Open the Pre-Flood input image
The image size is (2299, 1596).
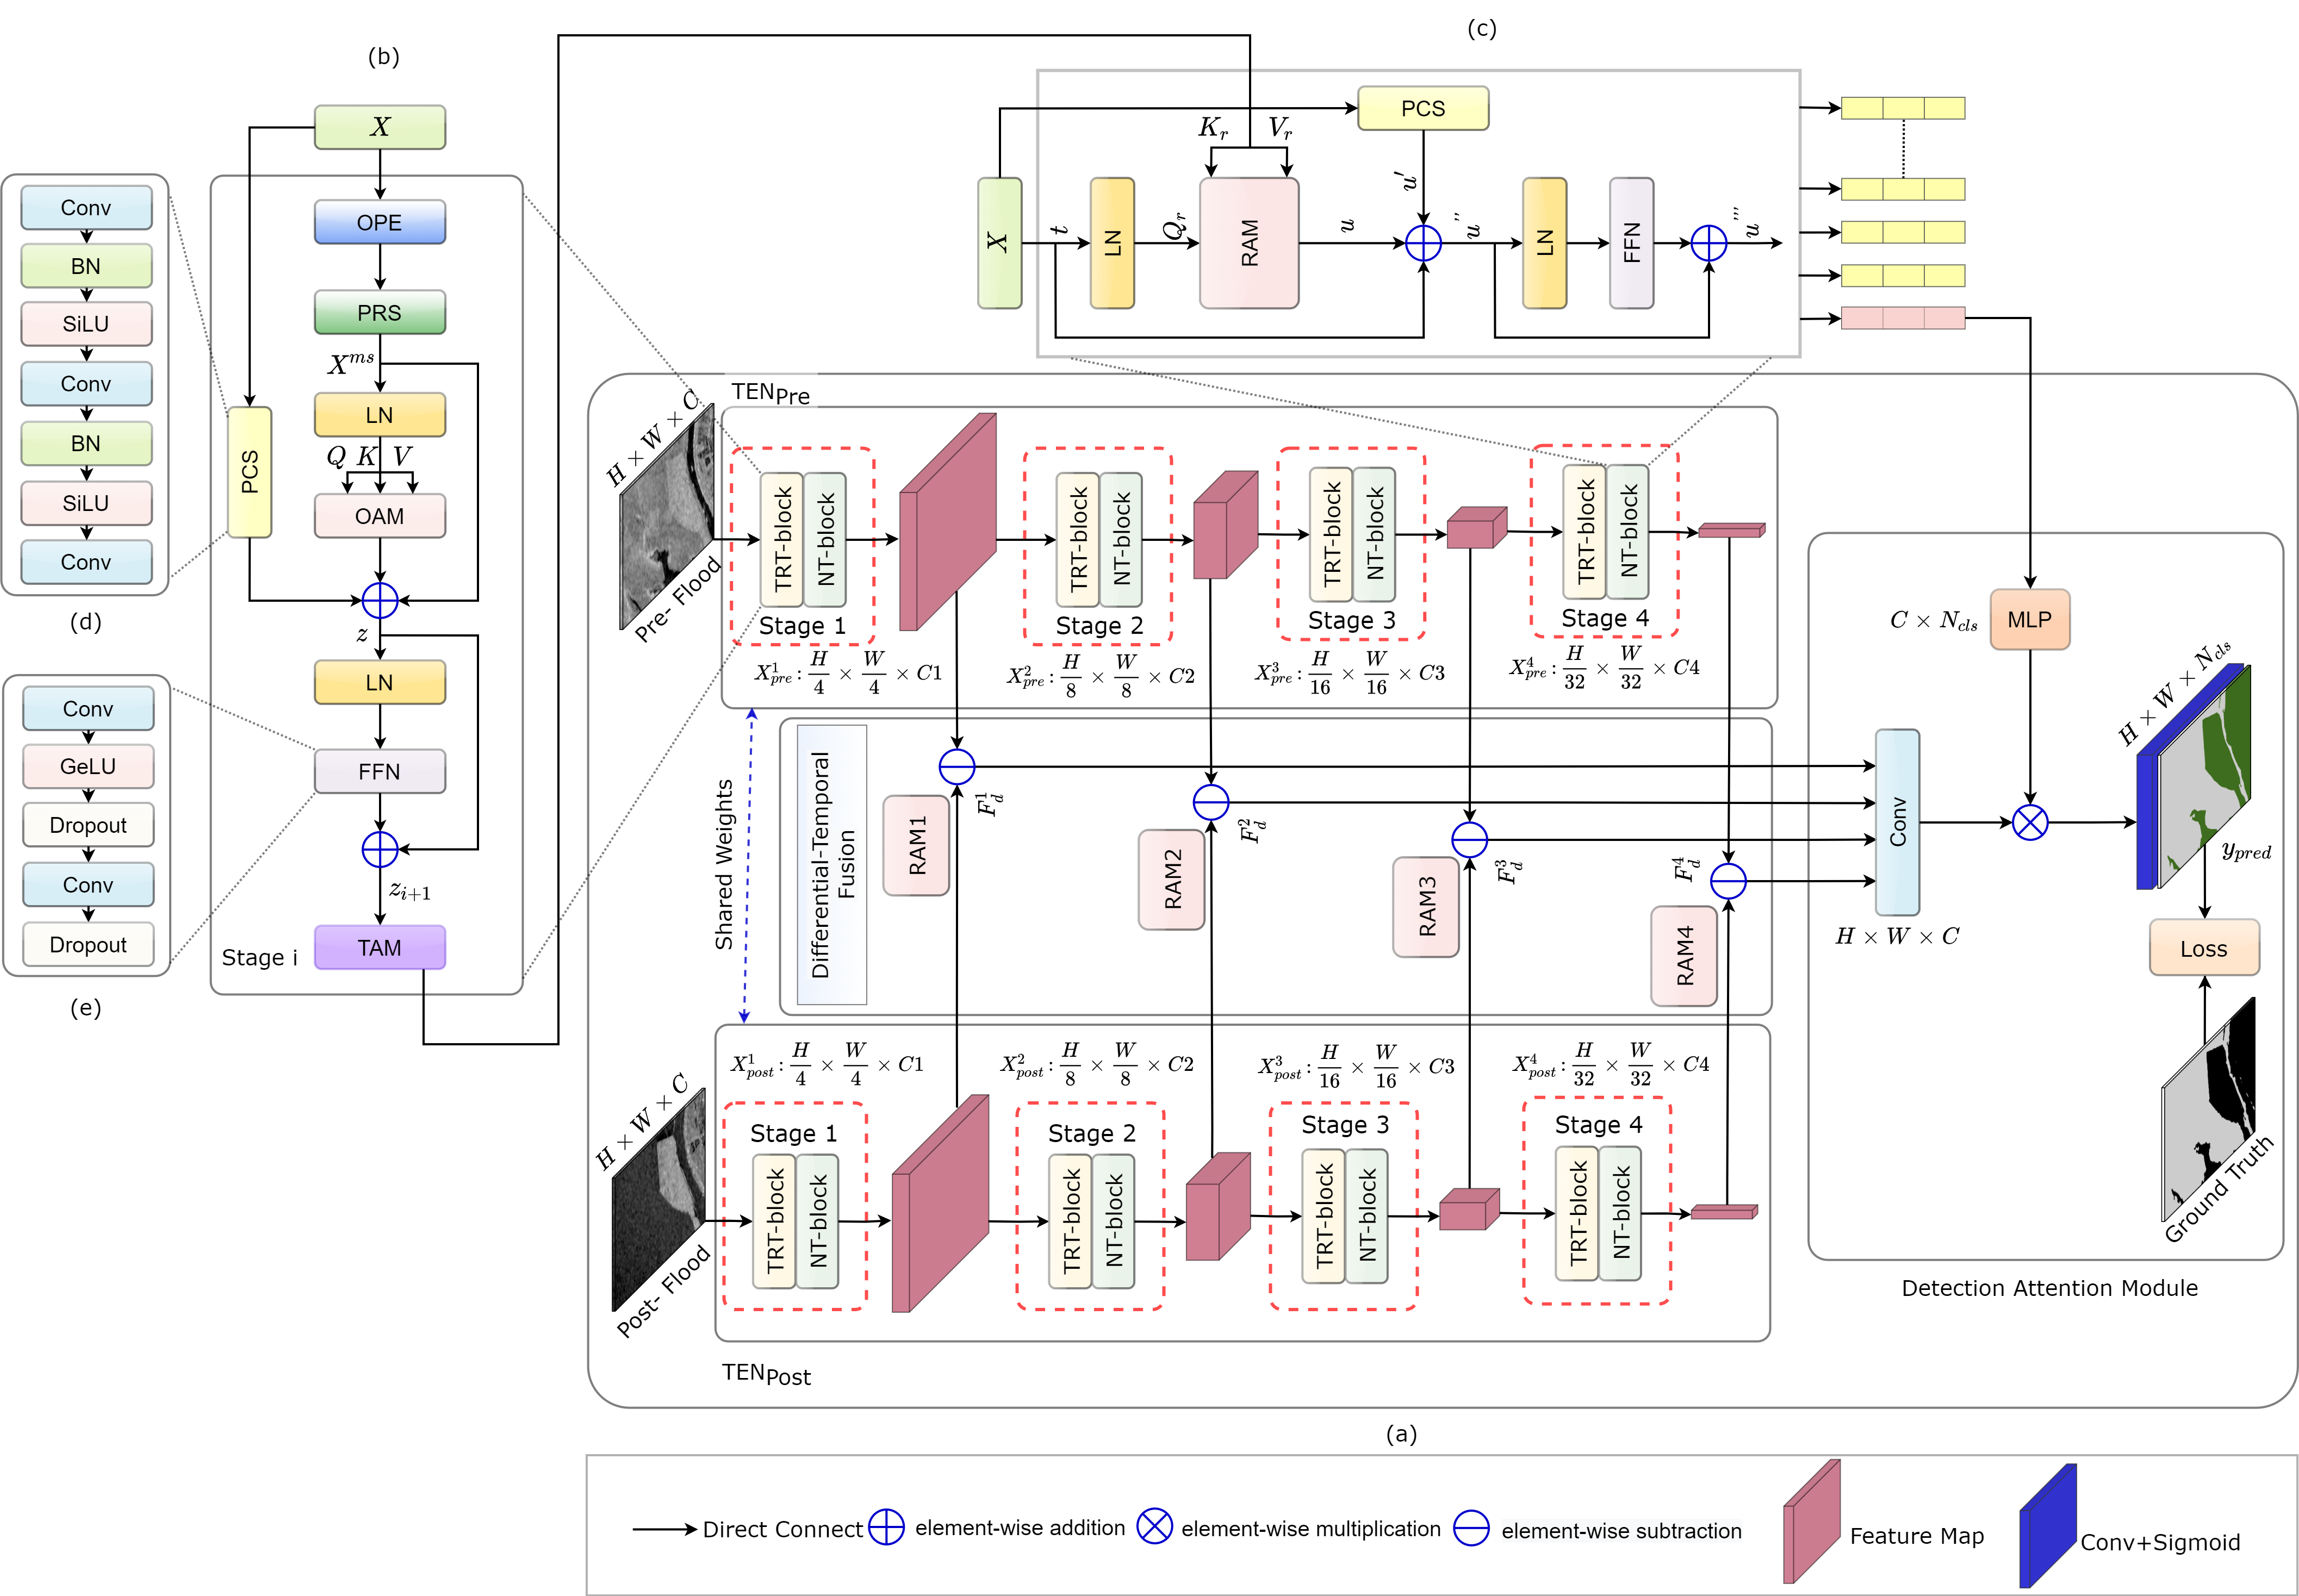[667, 516]
